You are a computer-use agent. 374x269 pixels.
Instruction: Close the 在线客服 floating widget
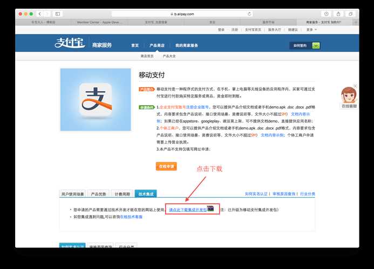[355, 86]
